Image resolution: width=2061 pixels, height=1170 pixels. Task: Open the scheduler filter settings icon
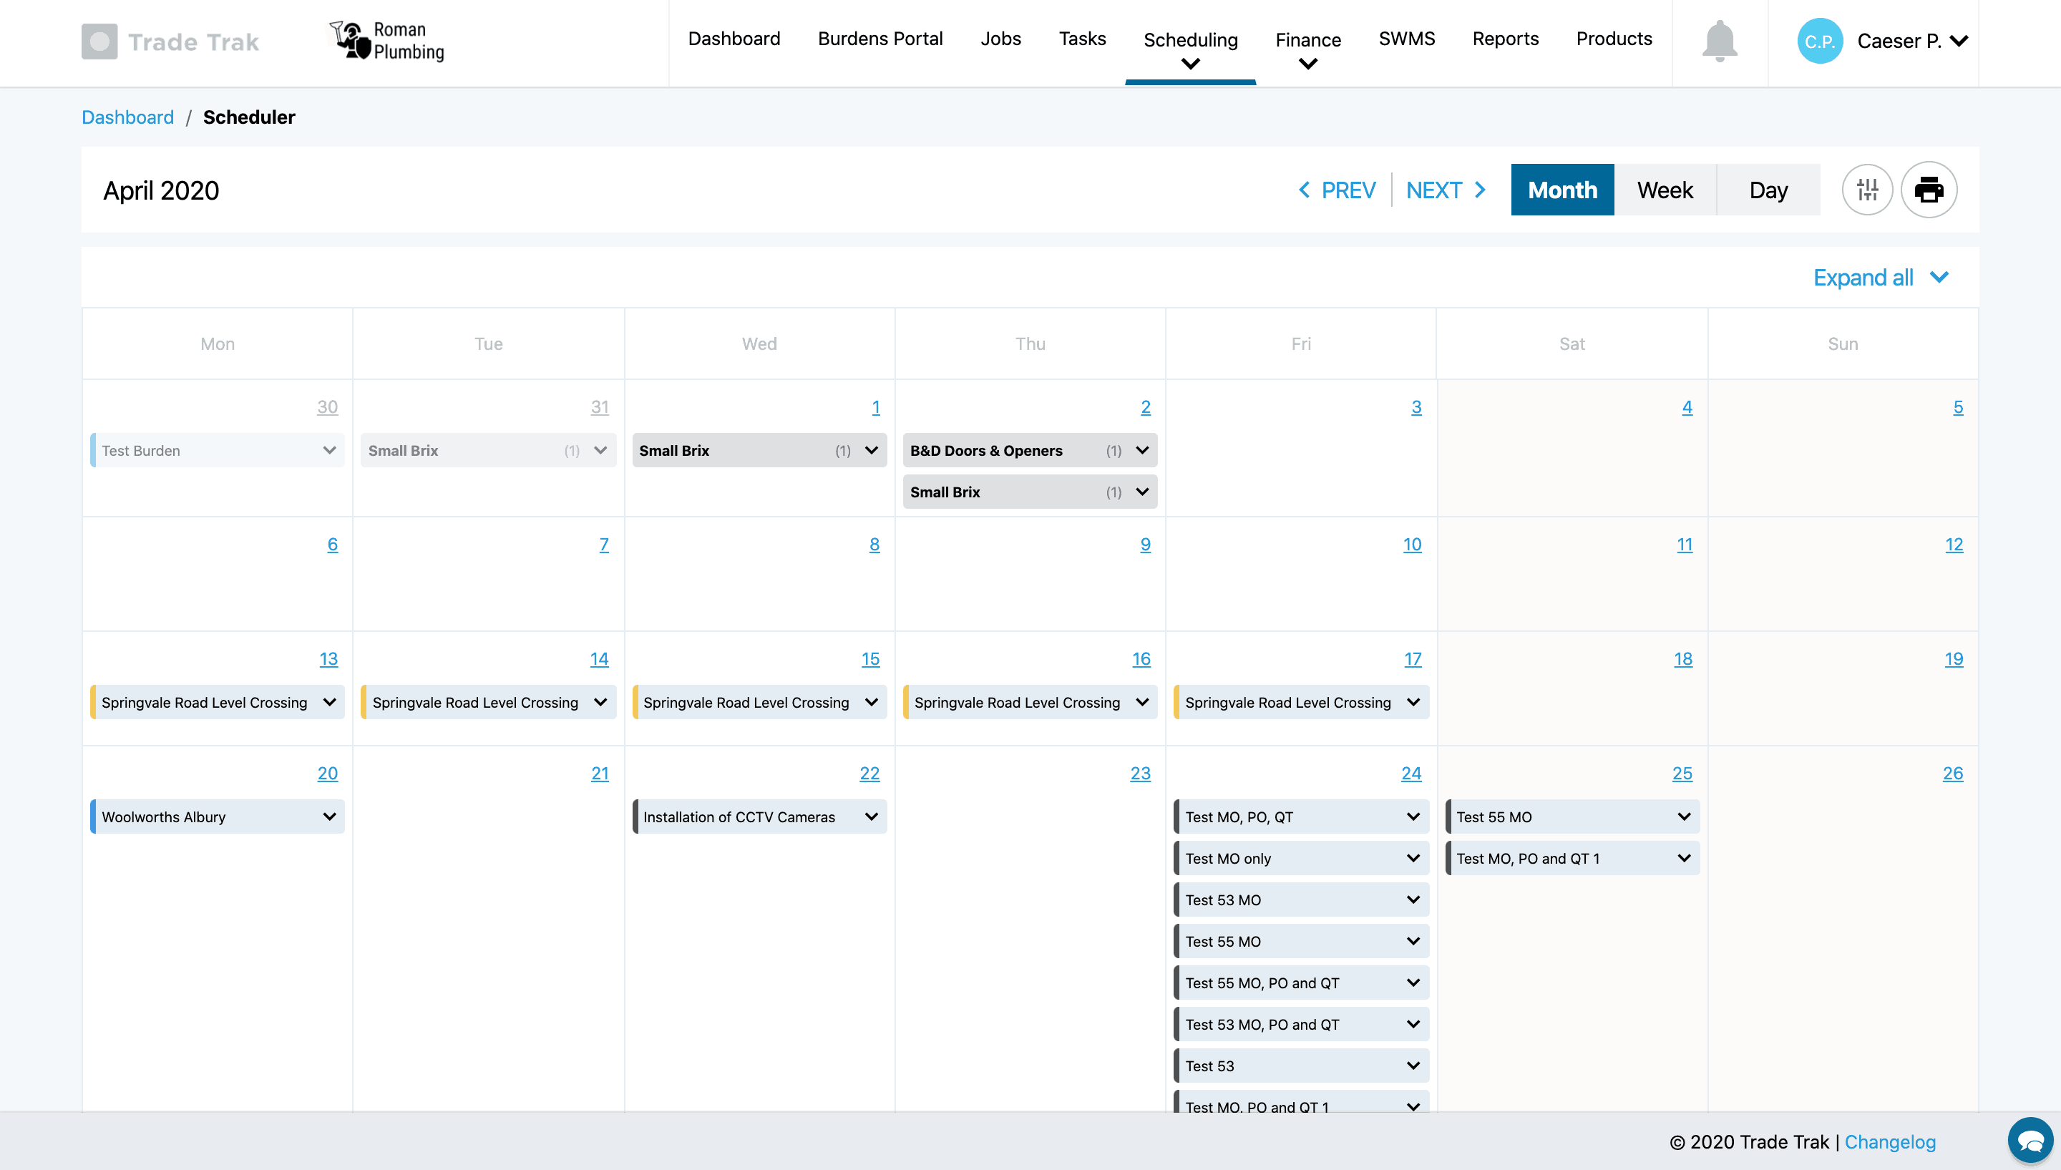coord(1867,190)
